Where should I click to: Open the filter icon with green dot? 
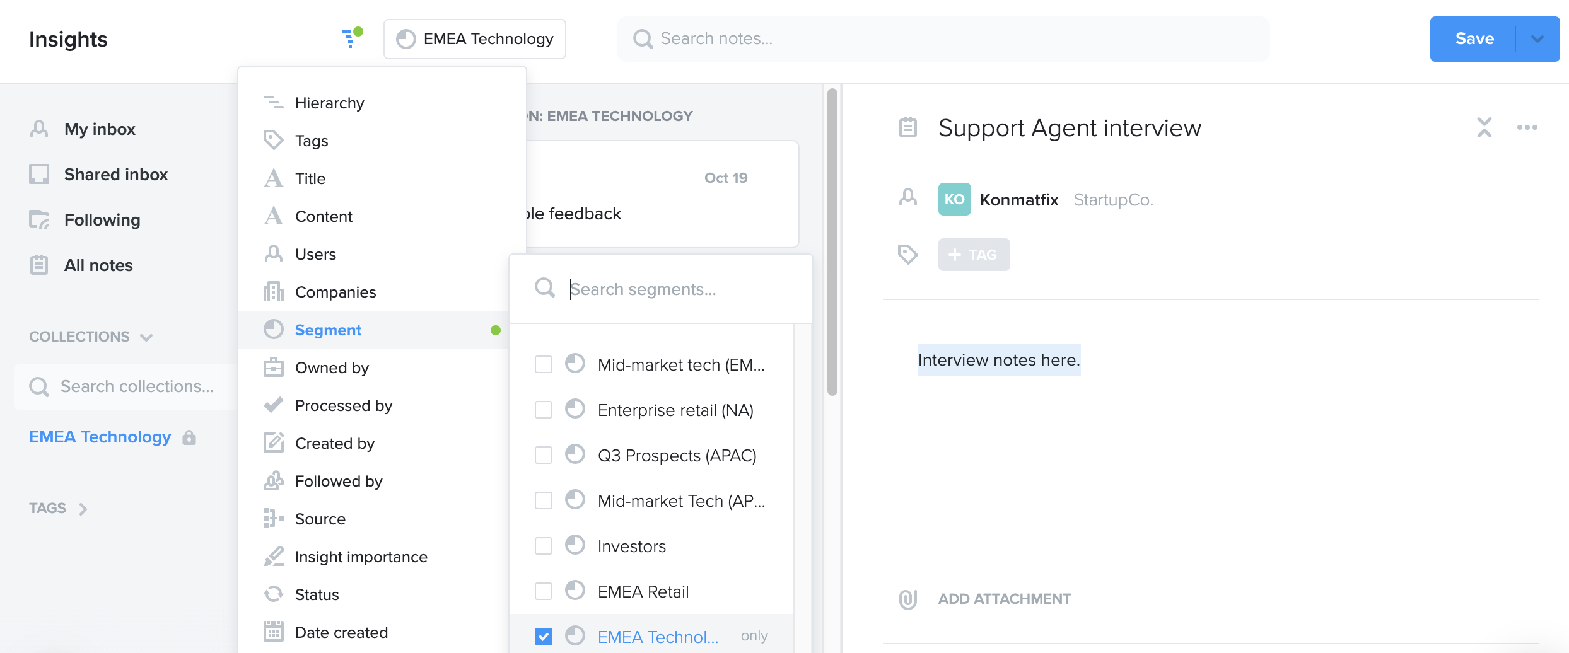pos(351,38)
